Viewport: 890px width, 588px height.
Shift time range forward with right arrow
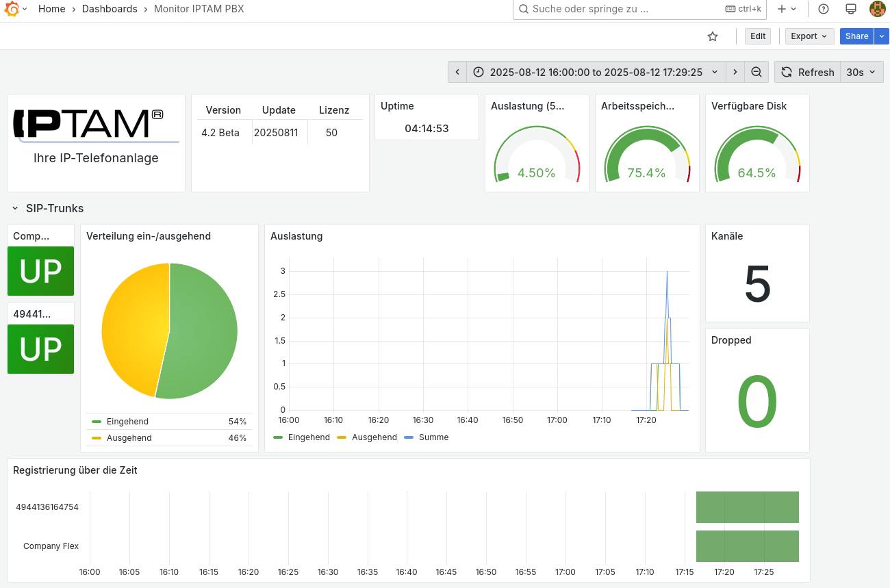pos(735,72)
